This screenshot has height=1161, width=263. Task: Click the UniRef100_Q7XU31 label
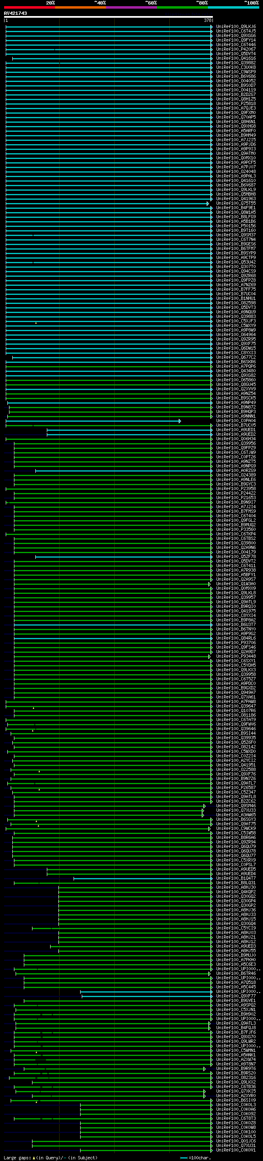tap(236, 1145)
